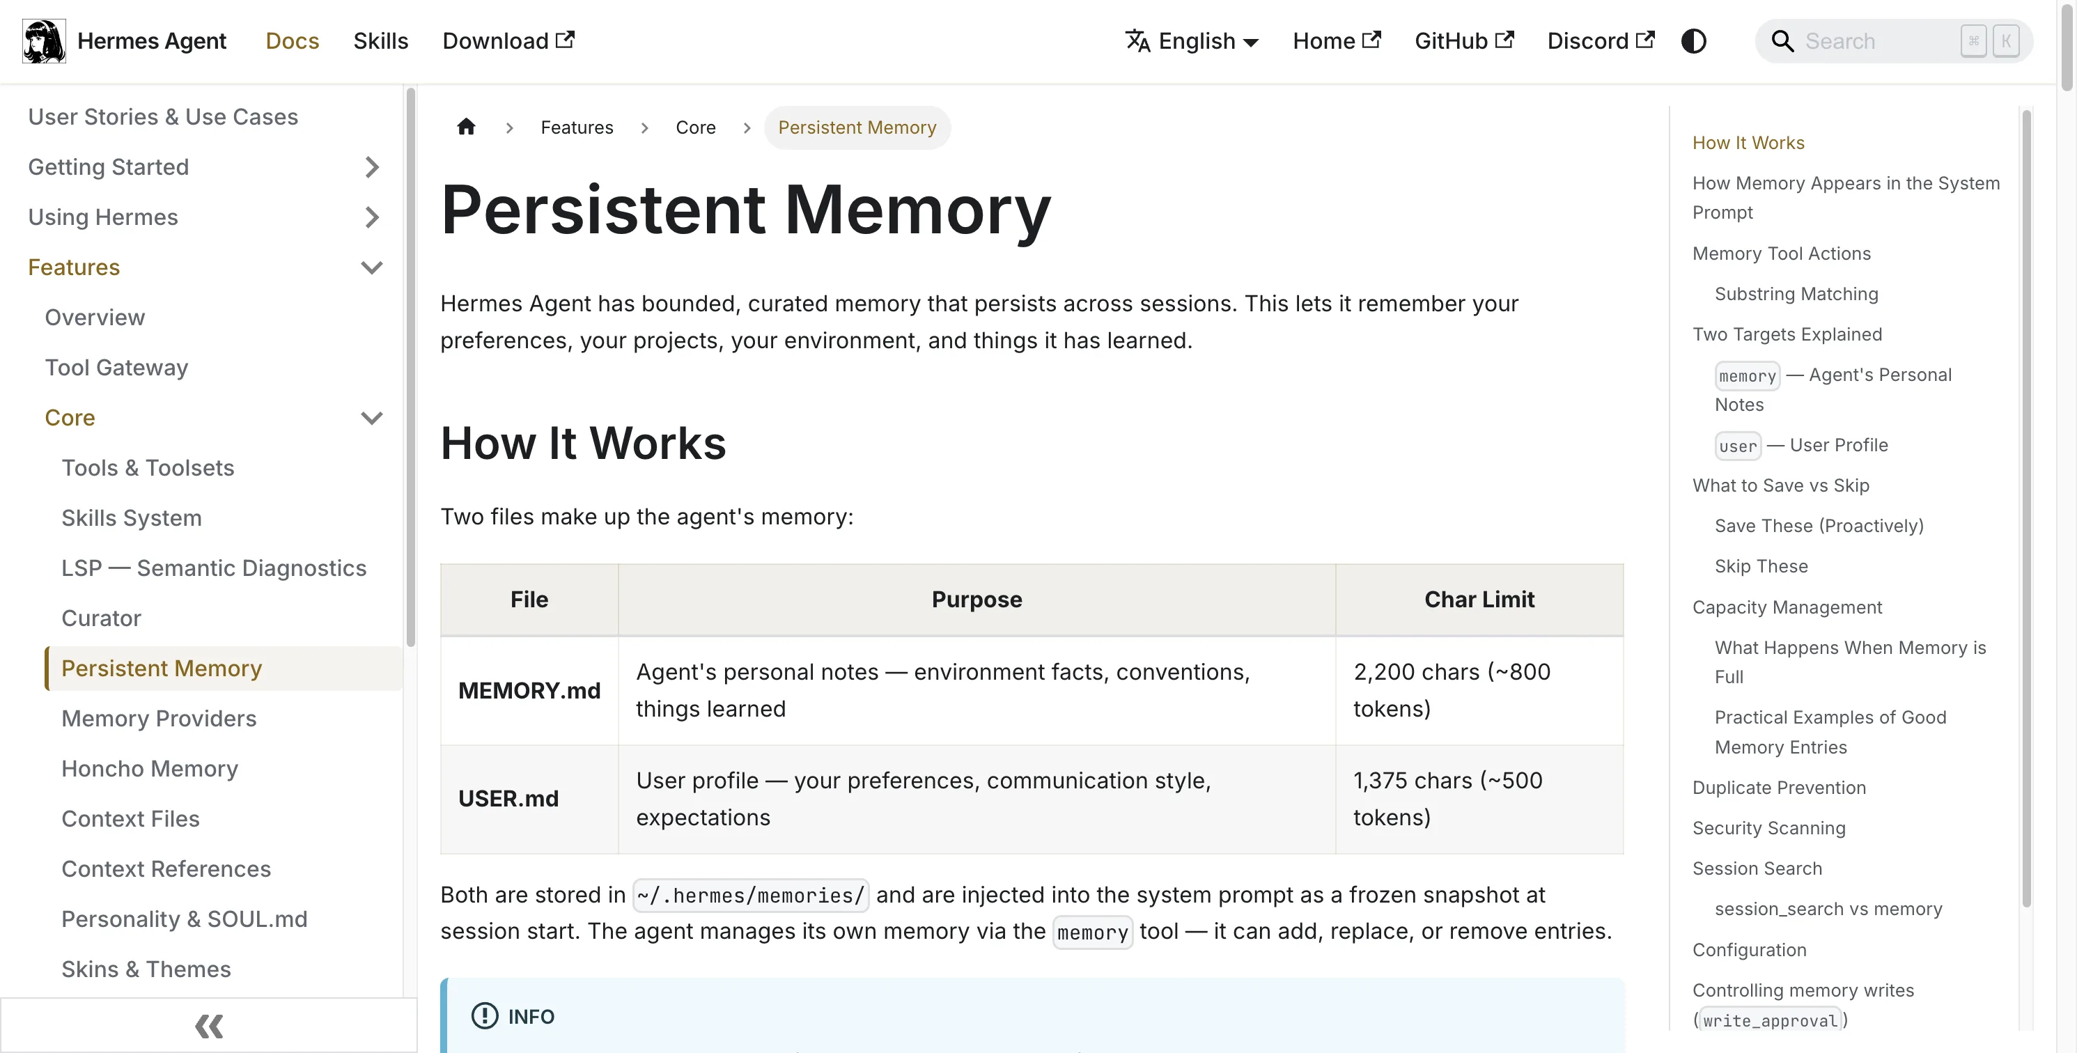The height and width of the screenshot is (1053, 2077).
Task: Collapse the sidebar with the double-chevron
Action: pyautogui.click(x=209, y=1026)
